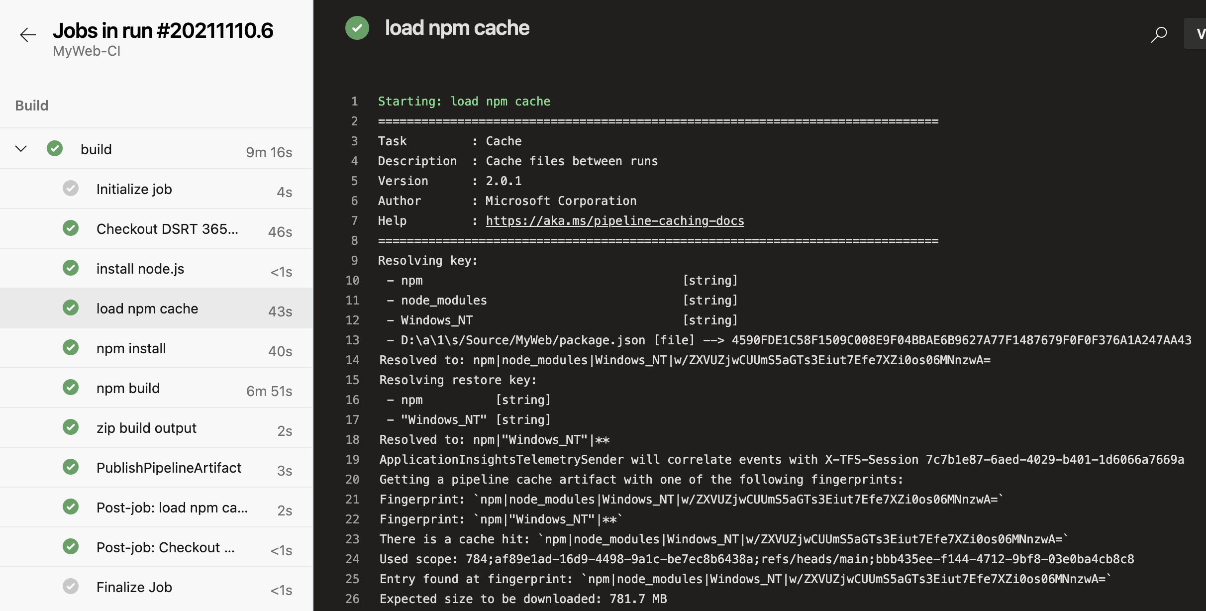1206x611 pixels.
Task: Collapse the build job step list
Action: point(20,148)
